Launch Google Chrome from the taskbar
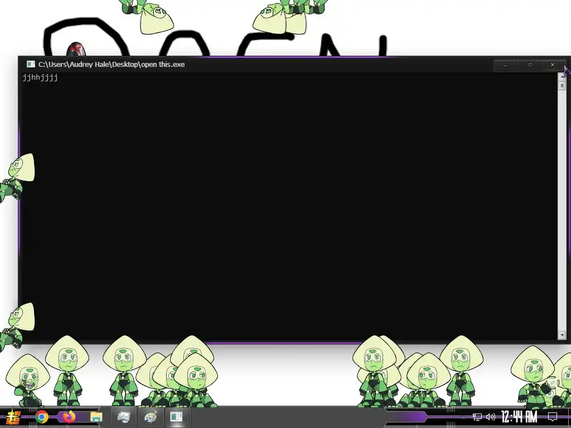This screenshot has width=571, height=428. point(41,417)
